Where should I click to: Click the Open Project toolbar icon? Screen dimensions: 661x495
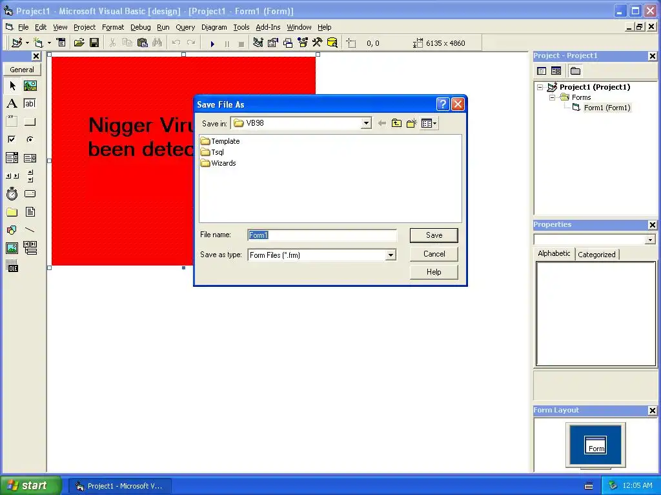click(x=79, y=43)
